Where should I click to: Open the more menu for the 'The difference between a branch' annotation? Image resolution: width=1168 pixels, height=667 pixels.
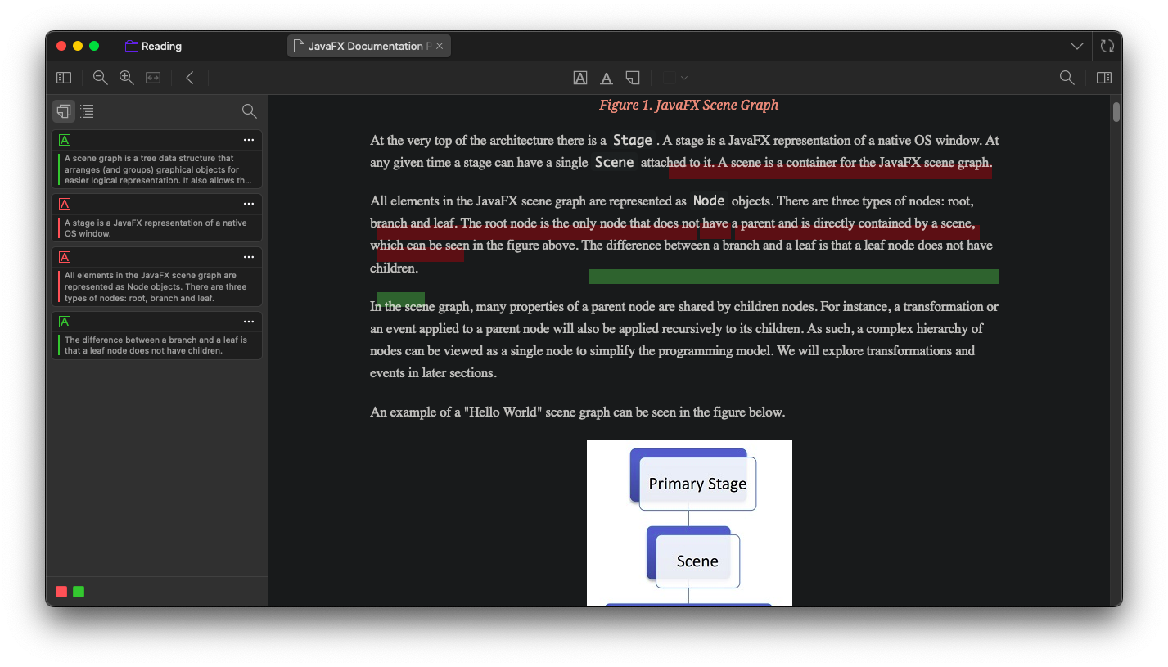click(x=249, y=322)
